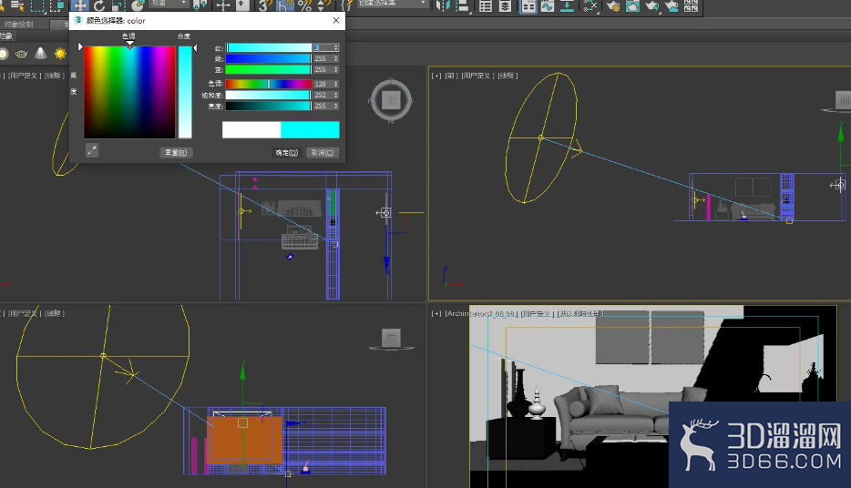Toggle the Angle Snap button
This screenshot has height=488, width=851.
click(284, 5)
